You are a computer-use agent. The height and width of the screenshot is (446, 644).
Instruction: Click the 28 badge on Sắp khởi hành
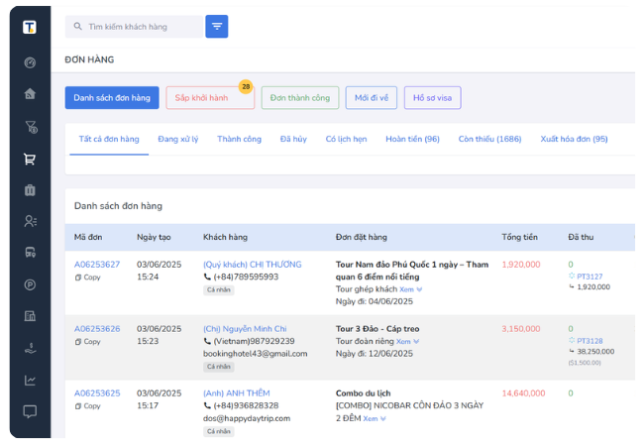pos(246,86)
